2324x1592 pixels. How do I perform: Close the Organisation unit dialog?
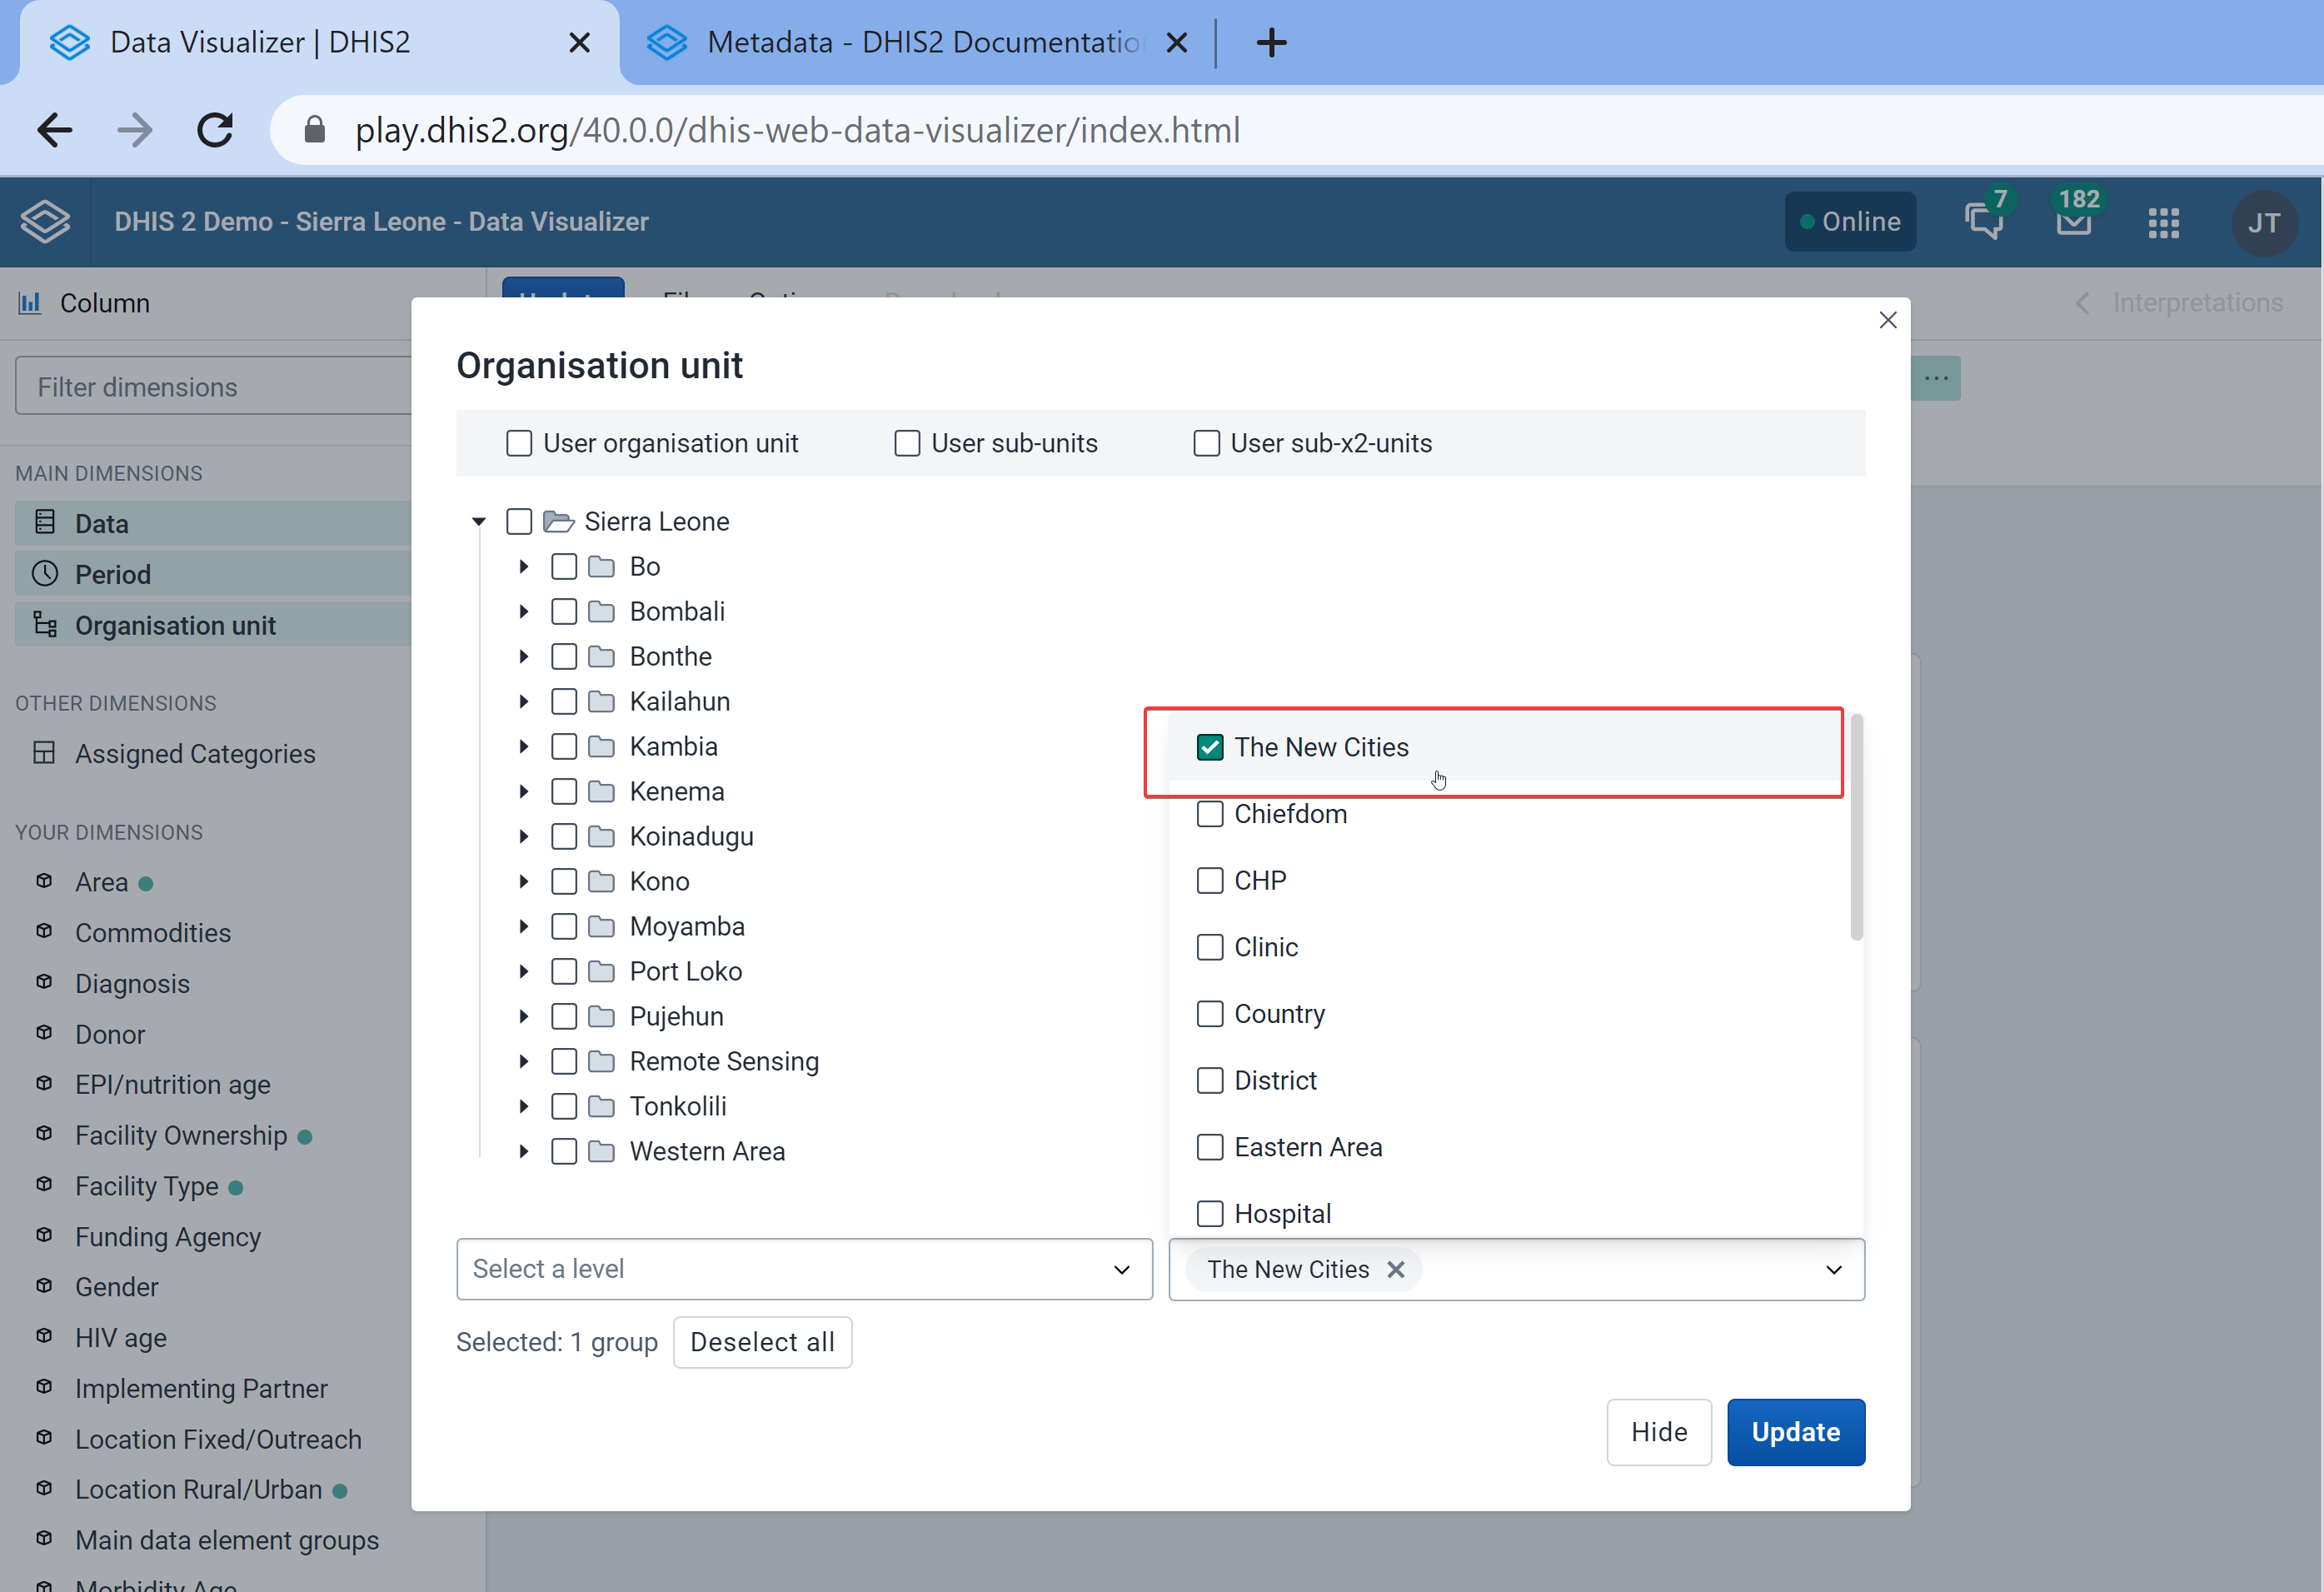pos(1887,320)
